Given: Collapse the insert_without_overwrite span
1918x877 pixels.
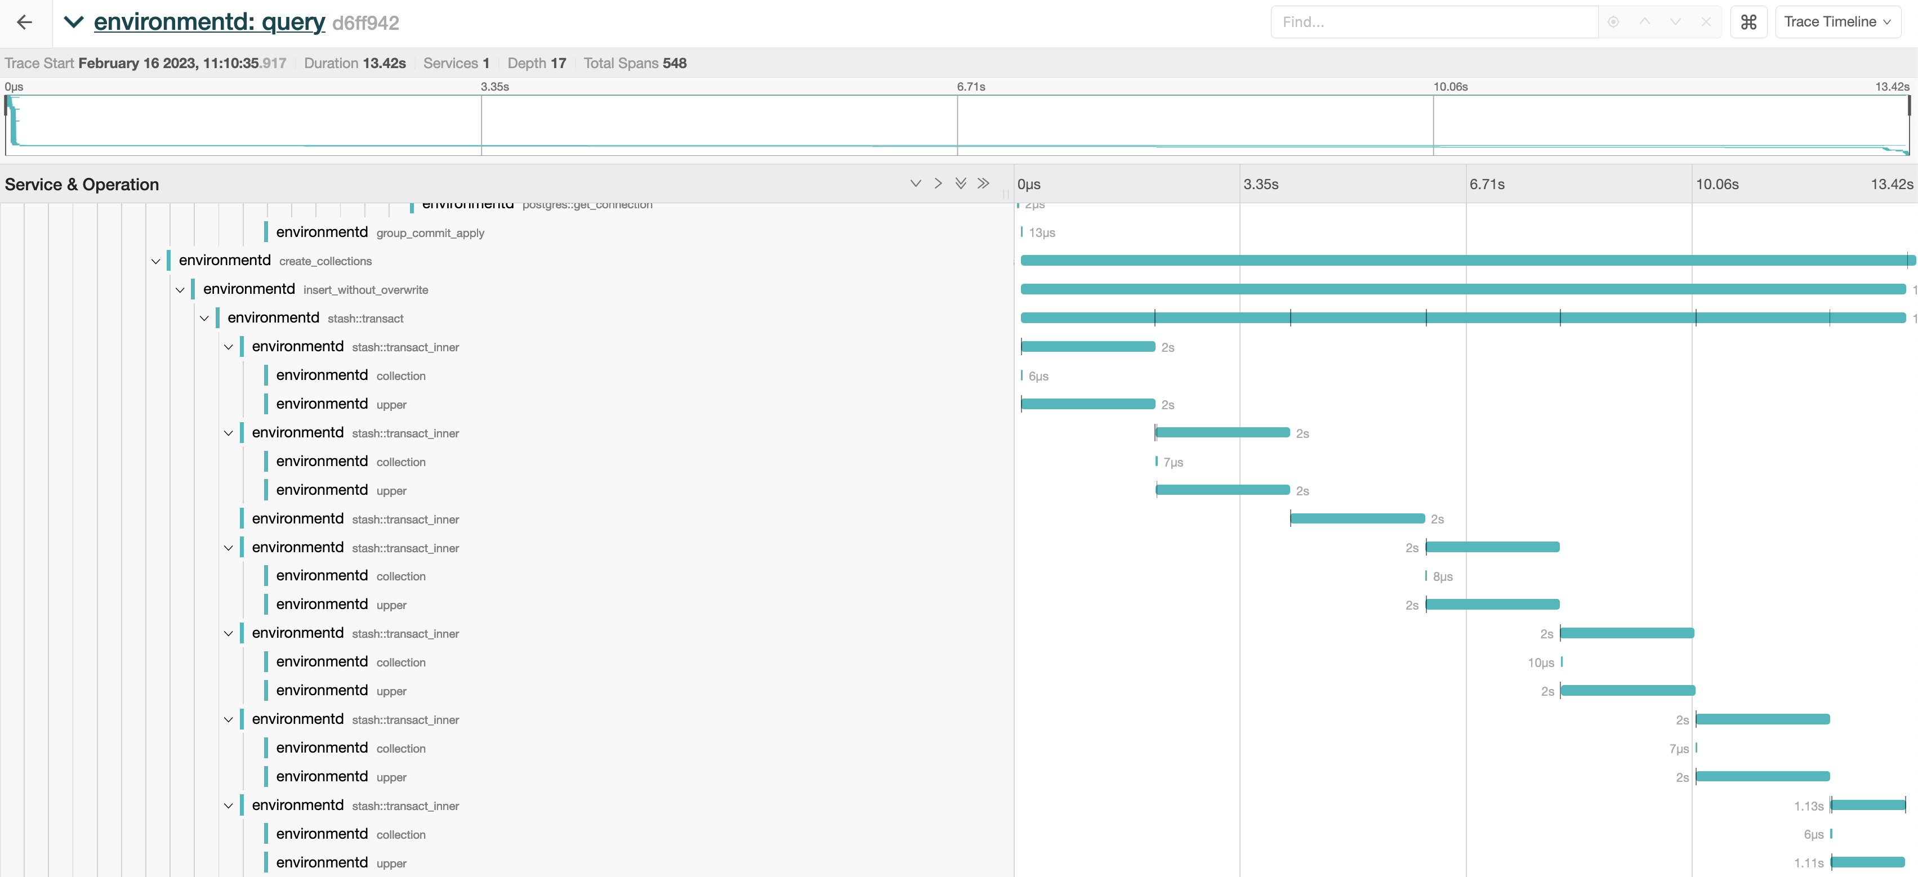Looking at the screenshot, I should [180, 290].
